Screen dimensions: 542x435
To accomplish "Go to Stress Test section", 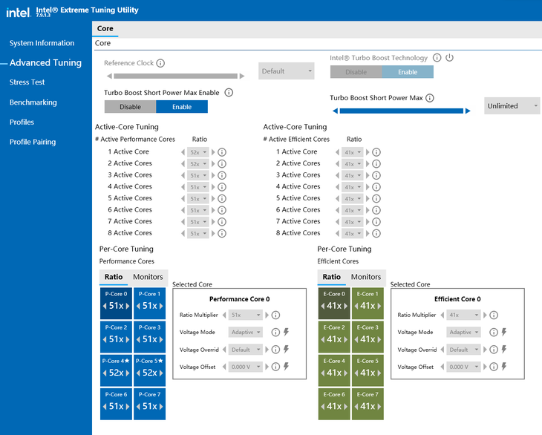I will click(27, 82).
